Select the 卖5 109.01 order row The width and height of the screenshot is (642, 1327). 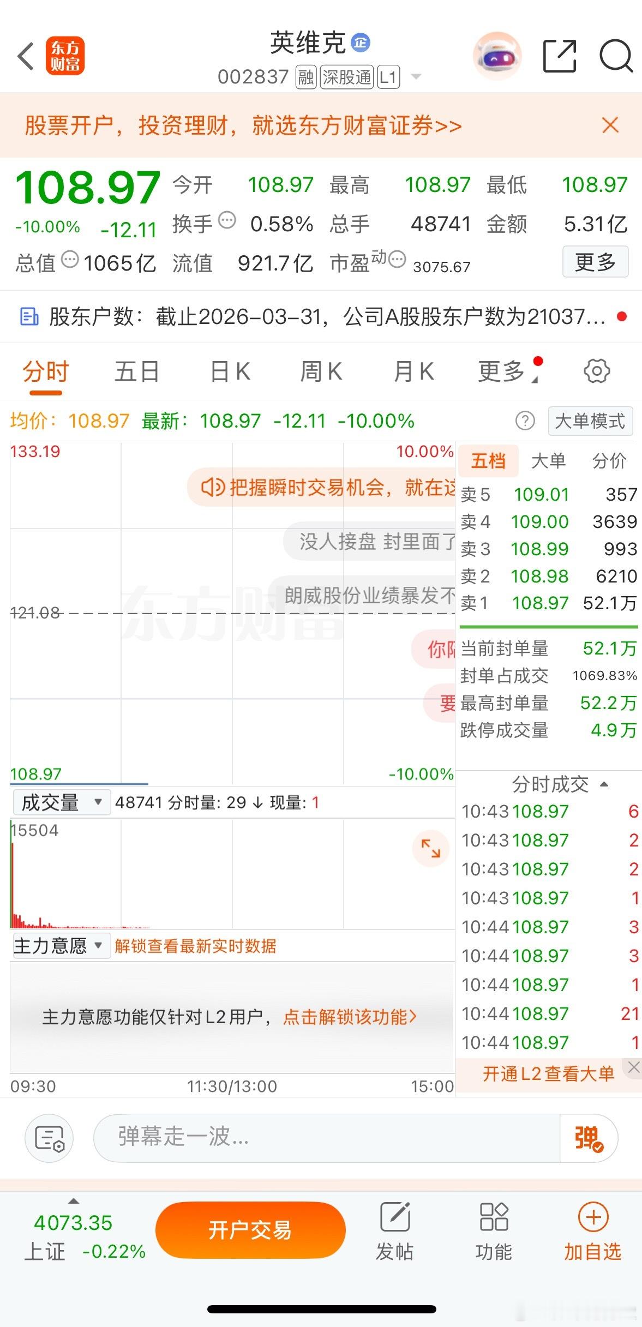pyautogui.click(x=549, y=495)
